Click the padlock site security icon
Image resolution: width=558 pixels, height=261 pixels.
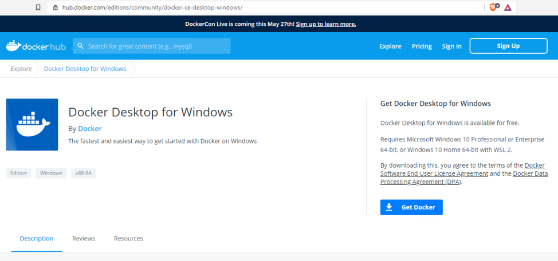[x=56, y=7]
